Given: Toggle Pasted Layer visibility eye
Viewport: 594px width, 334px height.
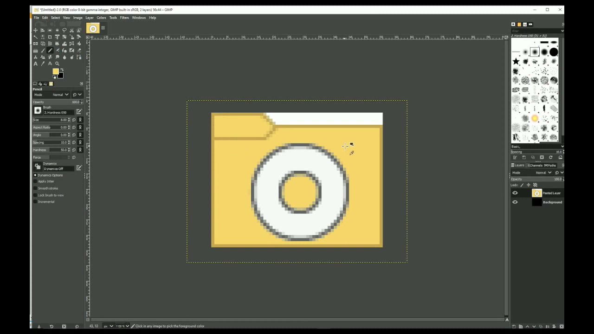Looking at the screenshot, I should point(515,193).
